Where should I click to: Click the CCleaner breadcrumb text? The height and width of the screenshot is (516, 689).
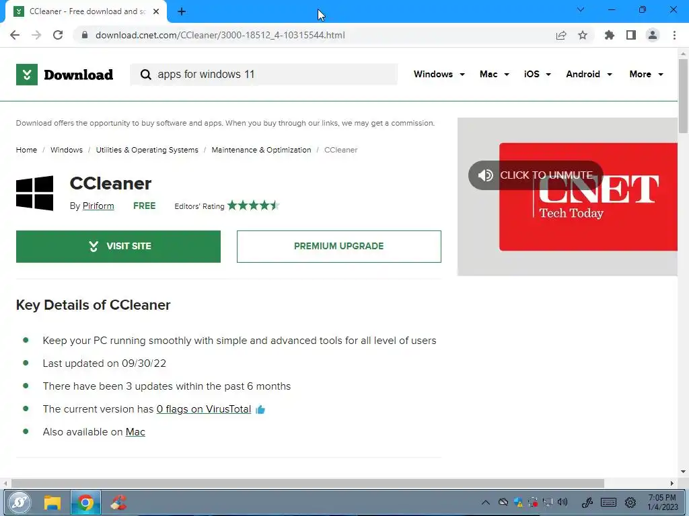[340, 150]
